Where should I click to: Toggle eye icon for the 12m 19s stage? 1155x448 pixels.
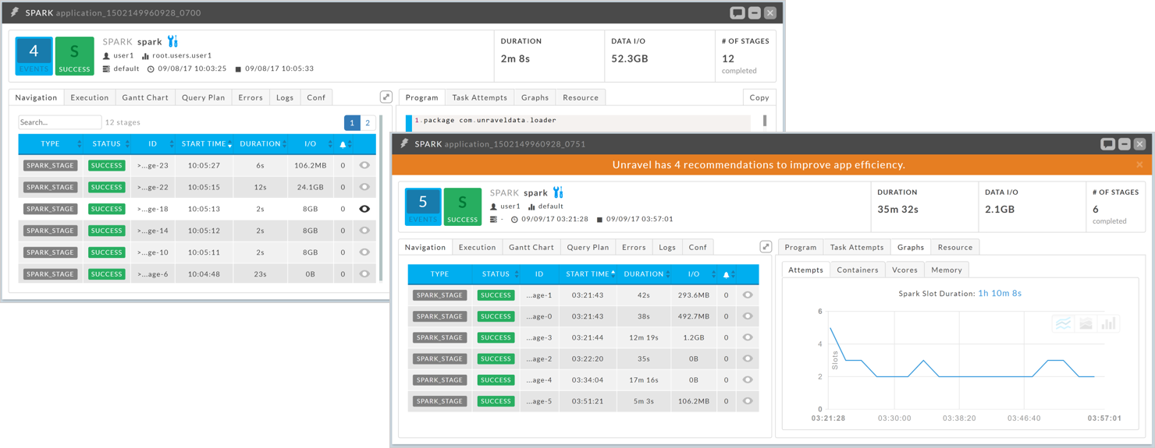[x=748, y=337]
